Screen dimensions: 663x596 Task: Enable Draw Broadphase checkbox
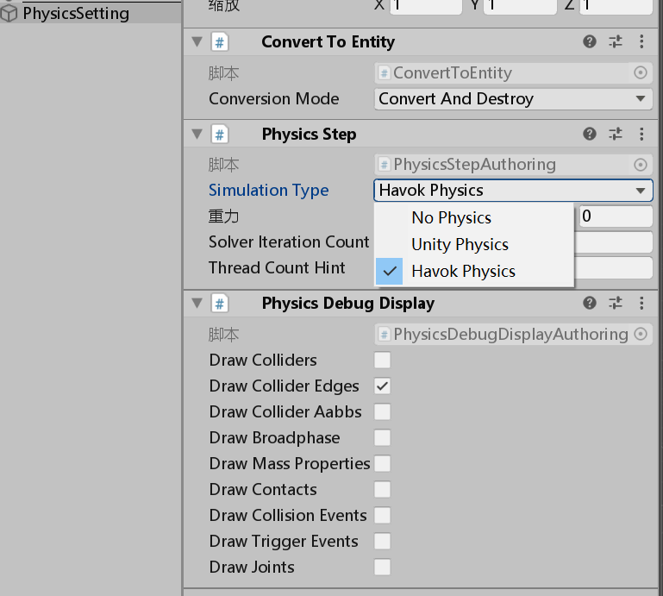click(382, 438)
